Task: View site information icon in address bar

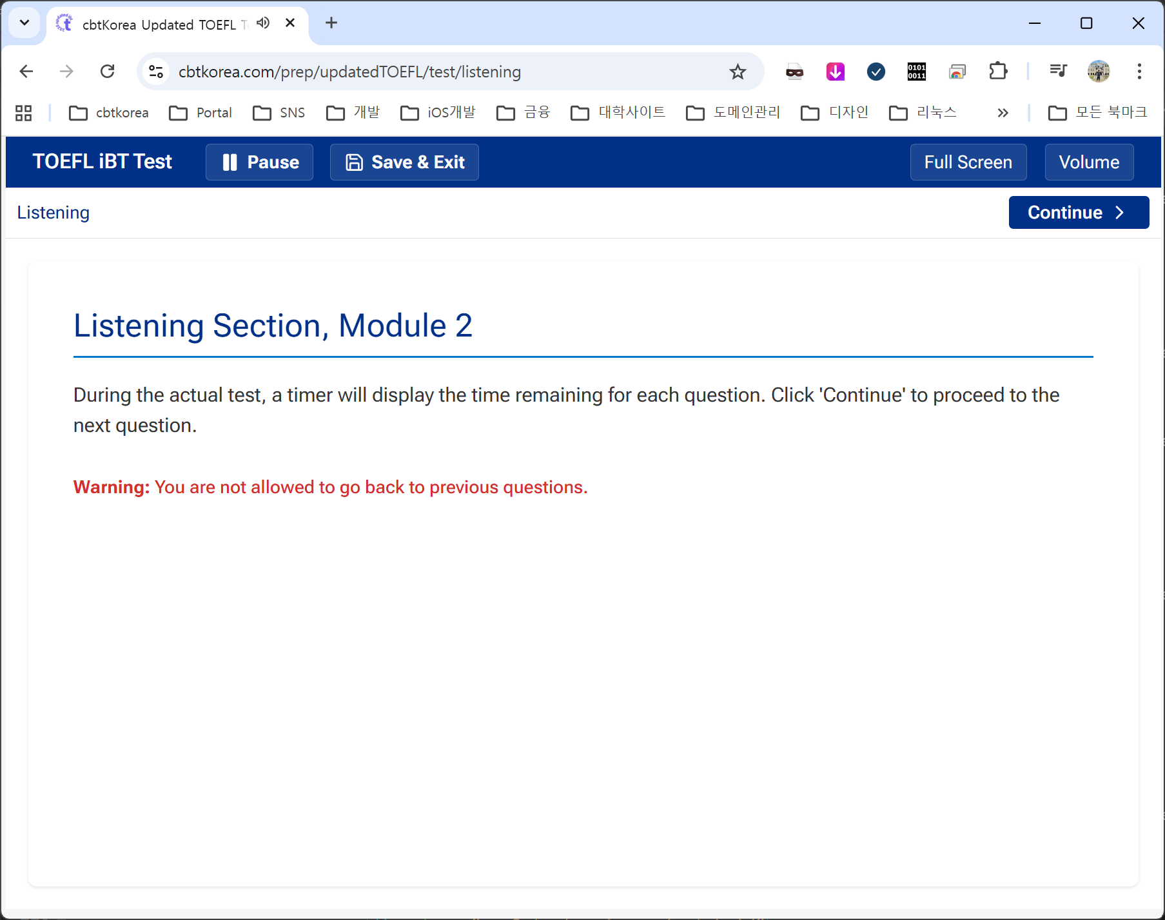Action: tap(156, 72)
